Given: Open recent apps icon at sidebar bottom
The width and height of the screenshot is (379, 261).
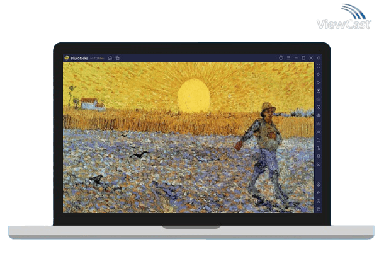Looking at the screenshot, I should (319, 209).
